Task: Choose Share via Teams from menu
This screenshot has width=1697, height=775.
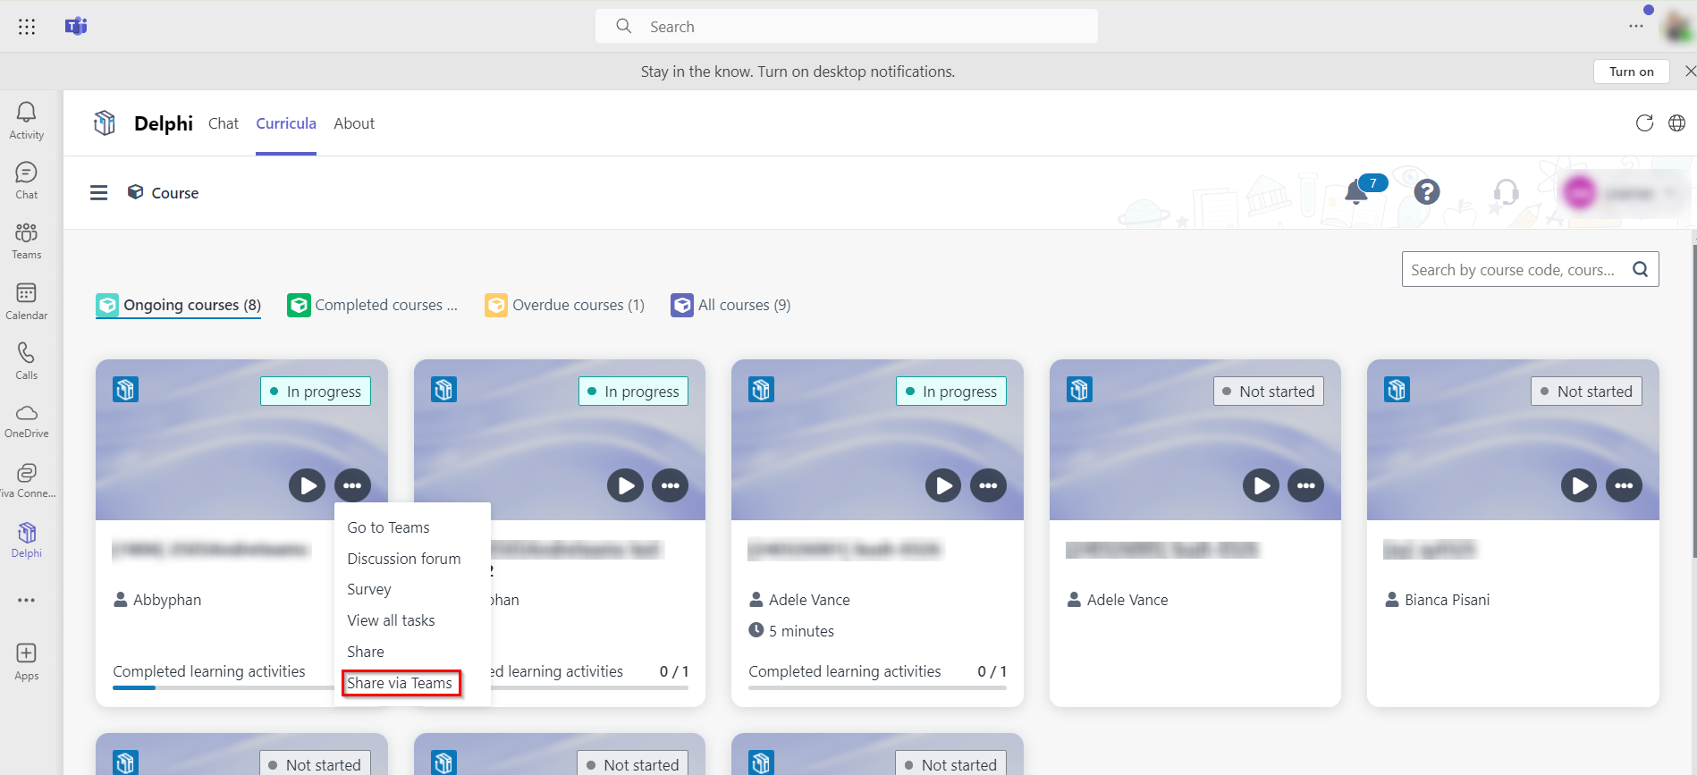Action: [x=400, y=683]
